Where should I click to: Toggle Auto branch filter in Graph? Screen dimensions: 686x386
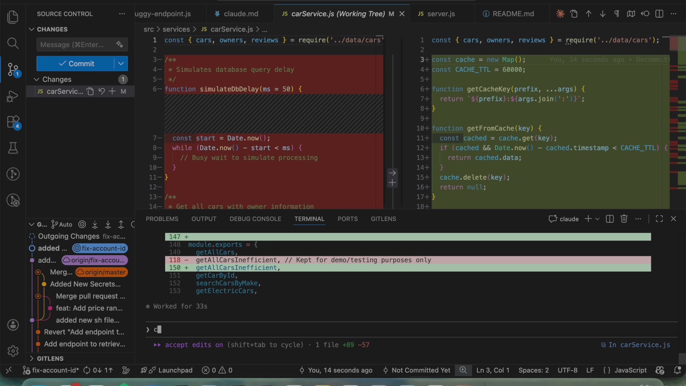point(62,224)
